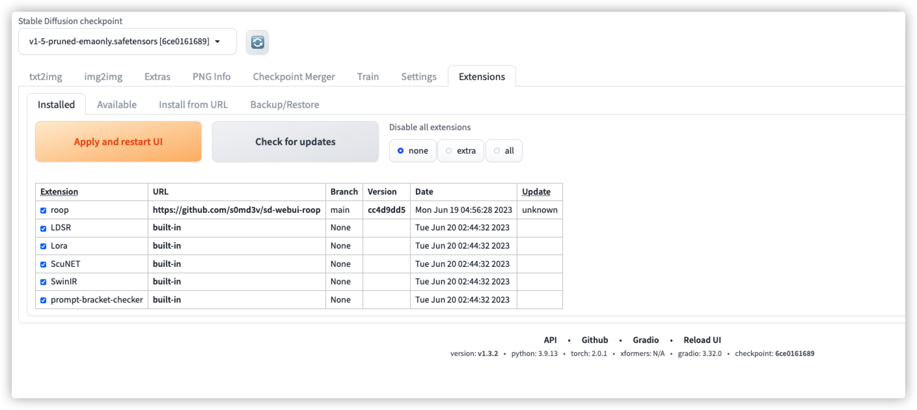The width and height of the screenshot is (917, 410).
Task: Toggle the LDSR extension checkbox
Action: [x=43, y=228]
